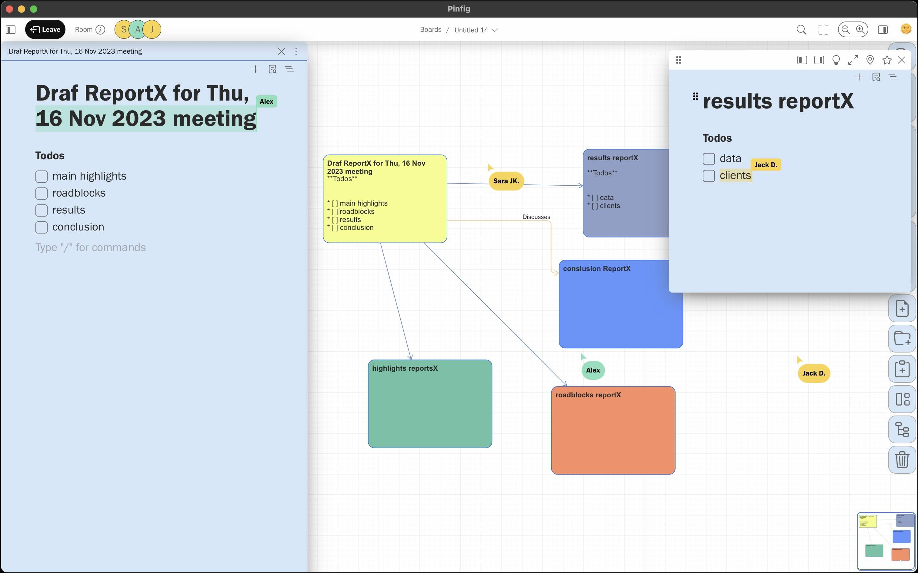Viewport: 918px width, 573px height.
Task: Zoom in the board
Action: click(x=860, y=30)
